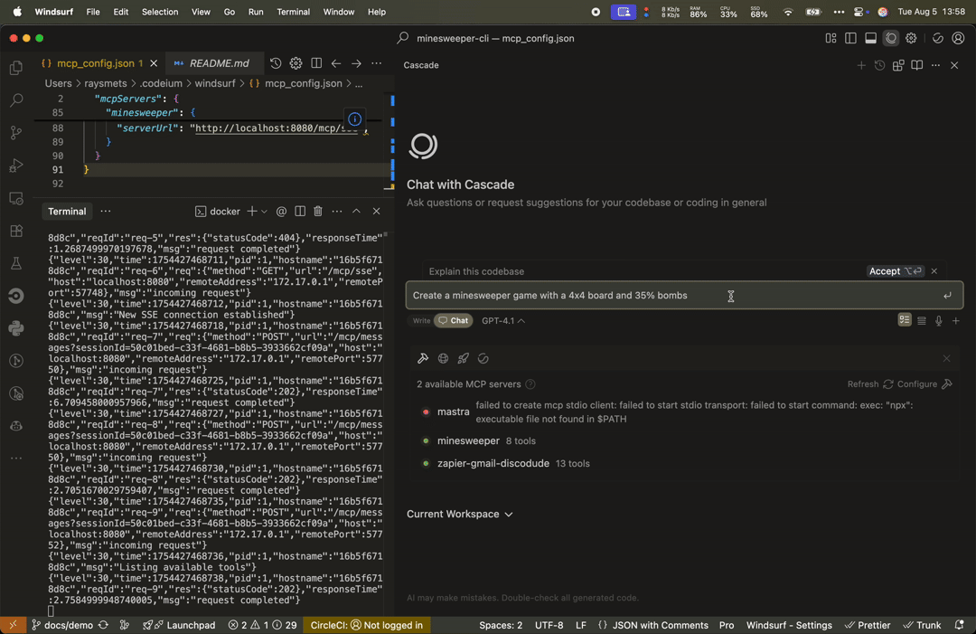This screenshot has width=976, height=634.
Task: Click the rocket deploy icon
Action: pyautogui.click(x=463, y=358)
